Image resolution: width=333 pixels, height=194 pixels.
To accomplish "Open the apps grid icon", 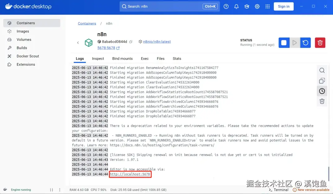I will click(268, 6).
